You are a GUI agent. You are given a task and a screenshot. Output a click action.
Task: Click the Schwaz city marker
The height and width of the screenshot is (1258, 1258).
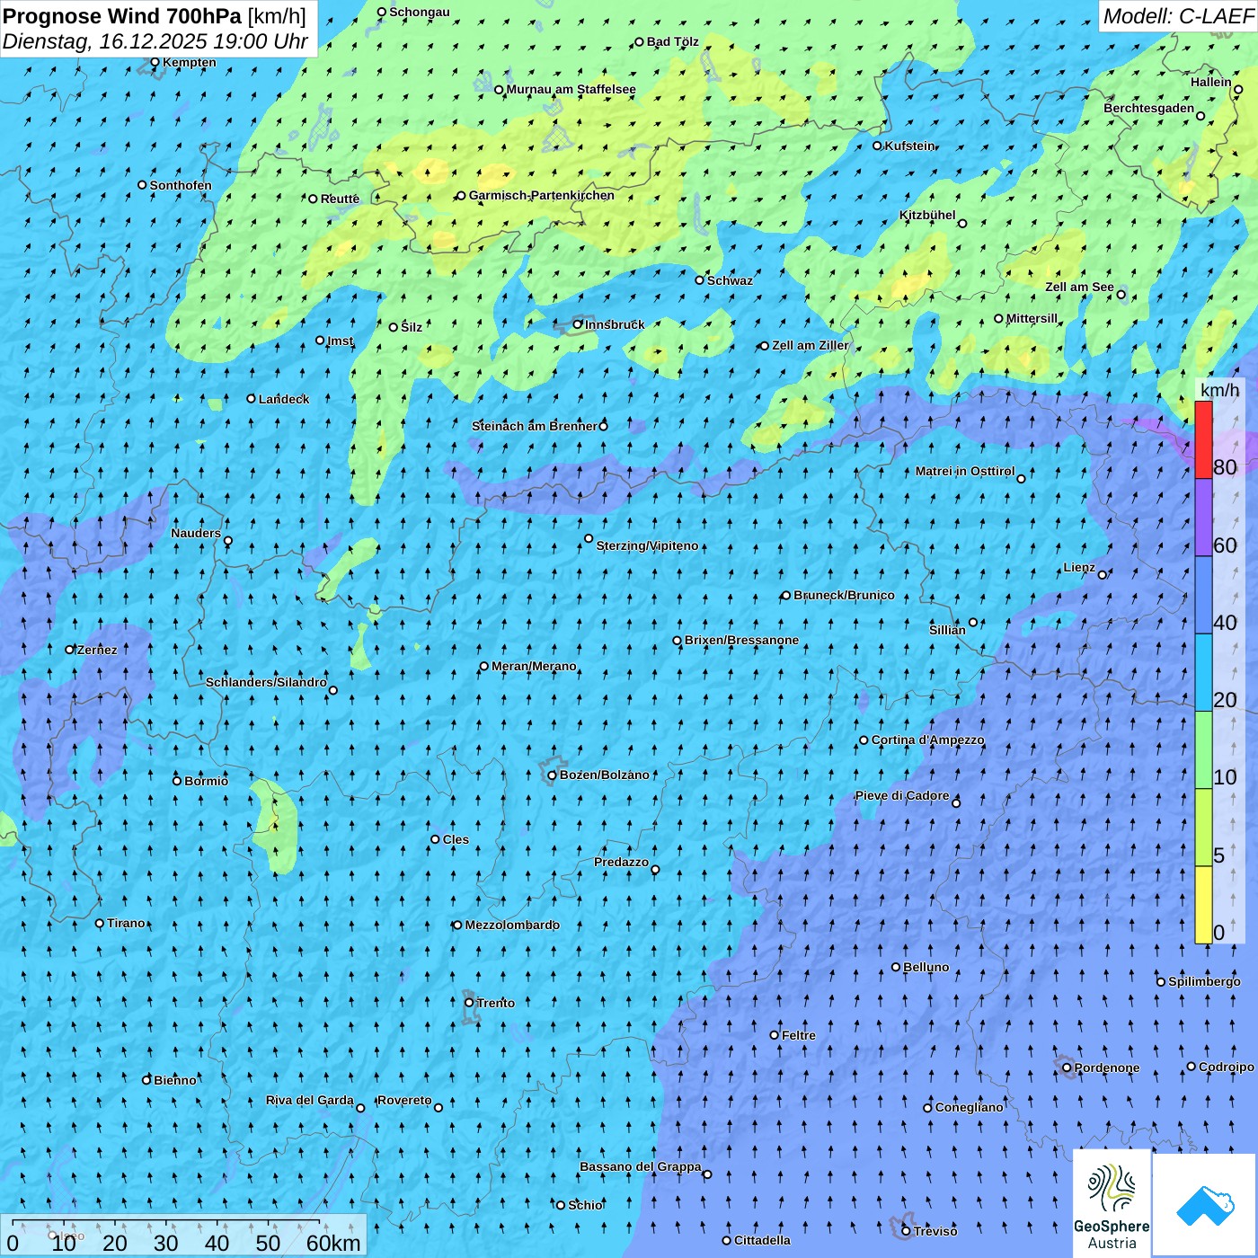(699, 279)
